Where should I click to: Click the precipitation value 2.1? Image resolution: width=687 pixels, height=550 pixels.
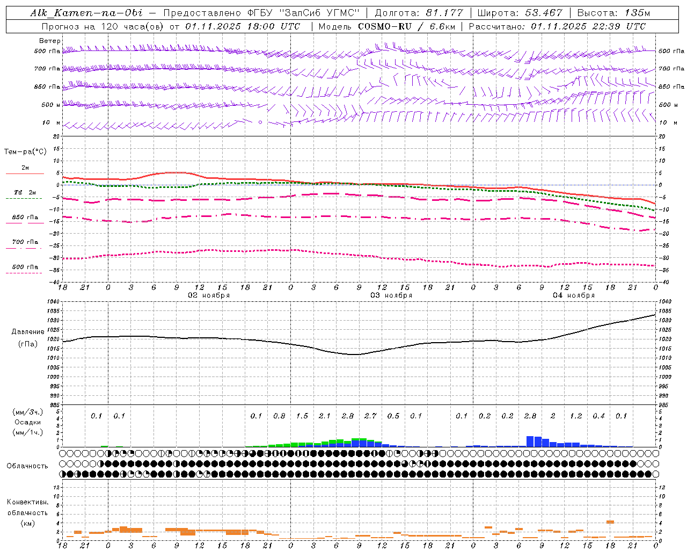click(x=325, y=416)
